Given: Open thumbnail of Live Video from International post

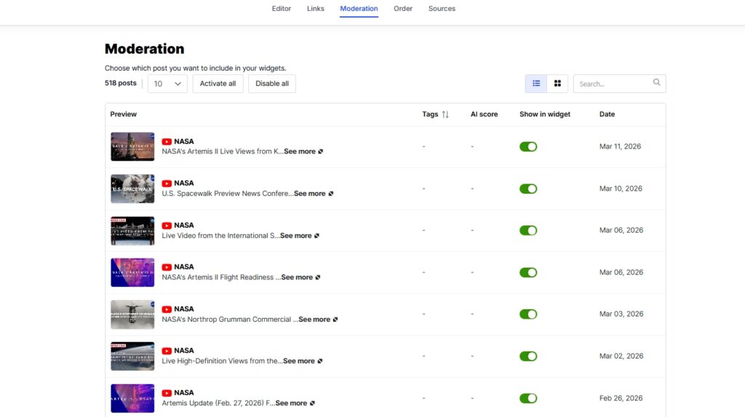Looking at the screenshot, I should (x=132, y=231).
